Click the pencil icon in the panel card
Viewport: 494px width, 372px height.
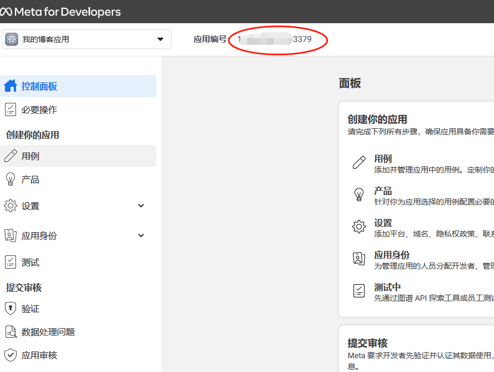click(359, 163)
